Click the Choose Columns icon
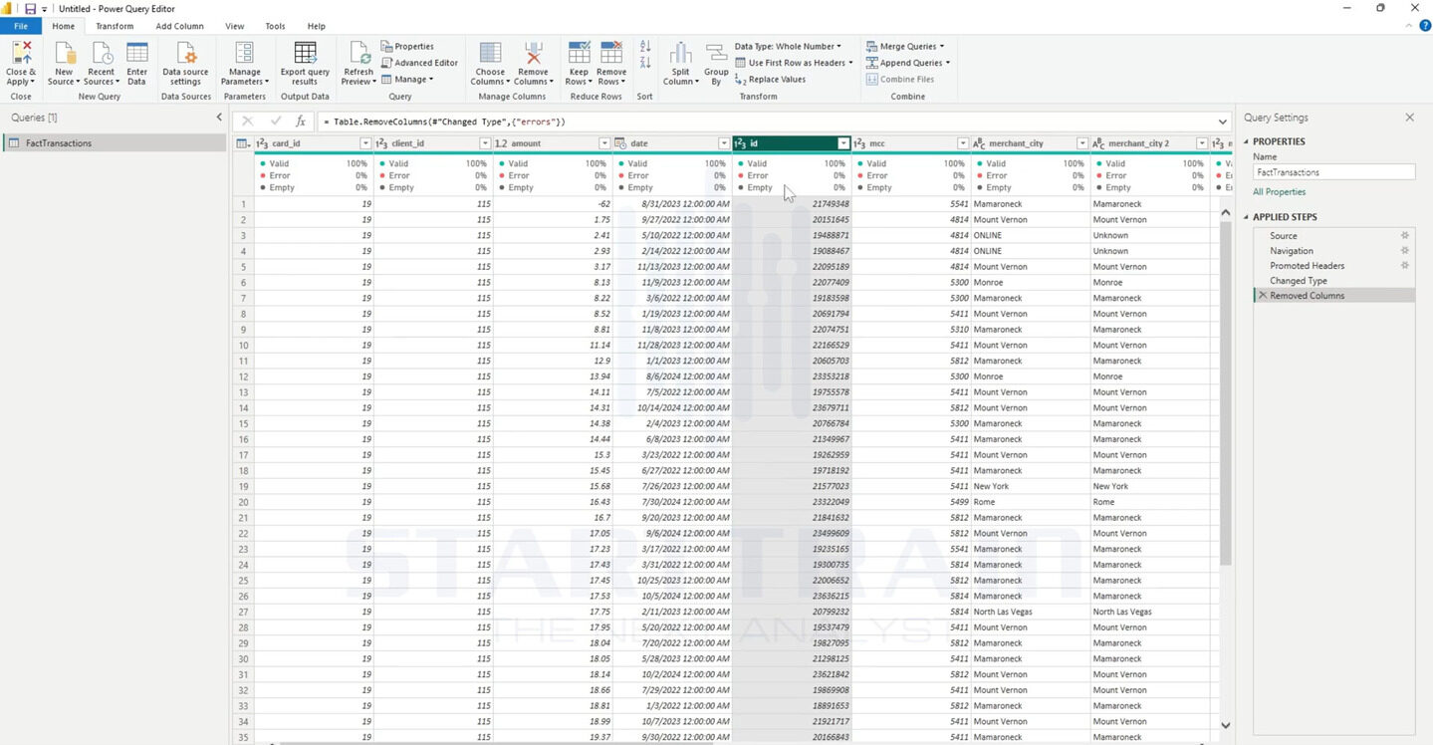Screen dimensions: 1433x745 (x=490, y=53)
